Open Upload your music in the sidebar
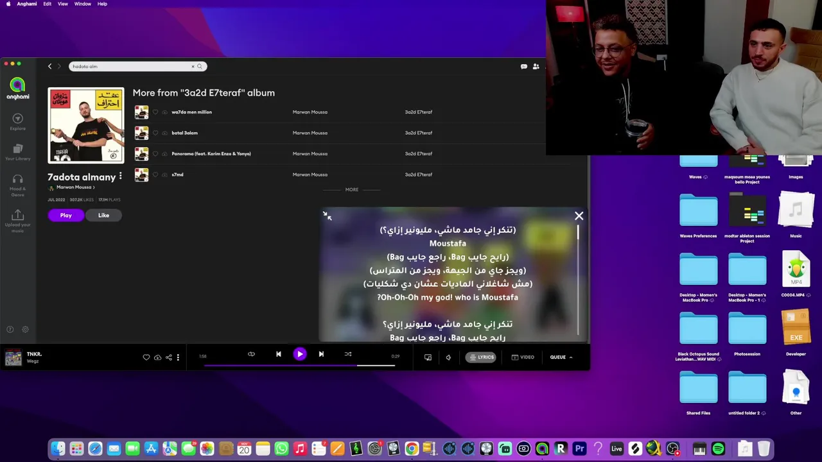 [x=17, y=220]
